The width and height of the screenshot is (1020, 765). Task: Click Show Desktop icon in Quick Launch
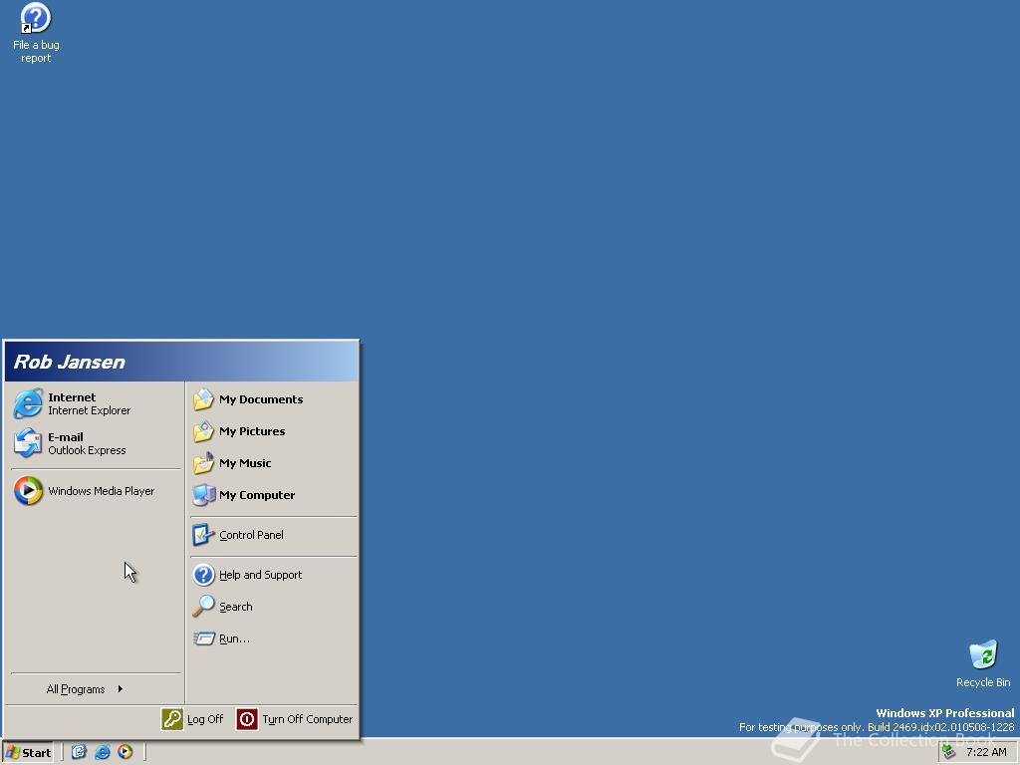(79, 752)
